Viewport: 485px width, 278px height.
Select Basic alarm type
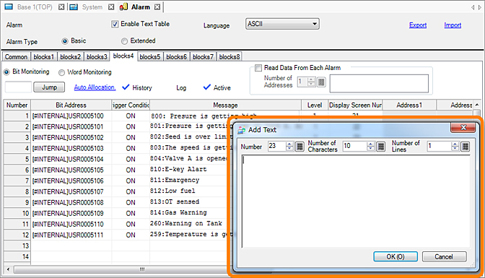[x=65, y=41]
